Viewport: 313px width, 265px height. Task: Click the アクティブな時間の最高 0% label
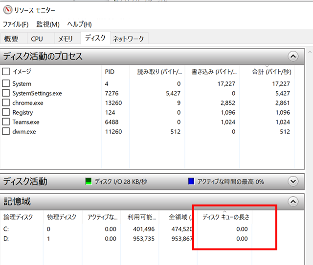[x=231, y=182]
